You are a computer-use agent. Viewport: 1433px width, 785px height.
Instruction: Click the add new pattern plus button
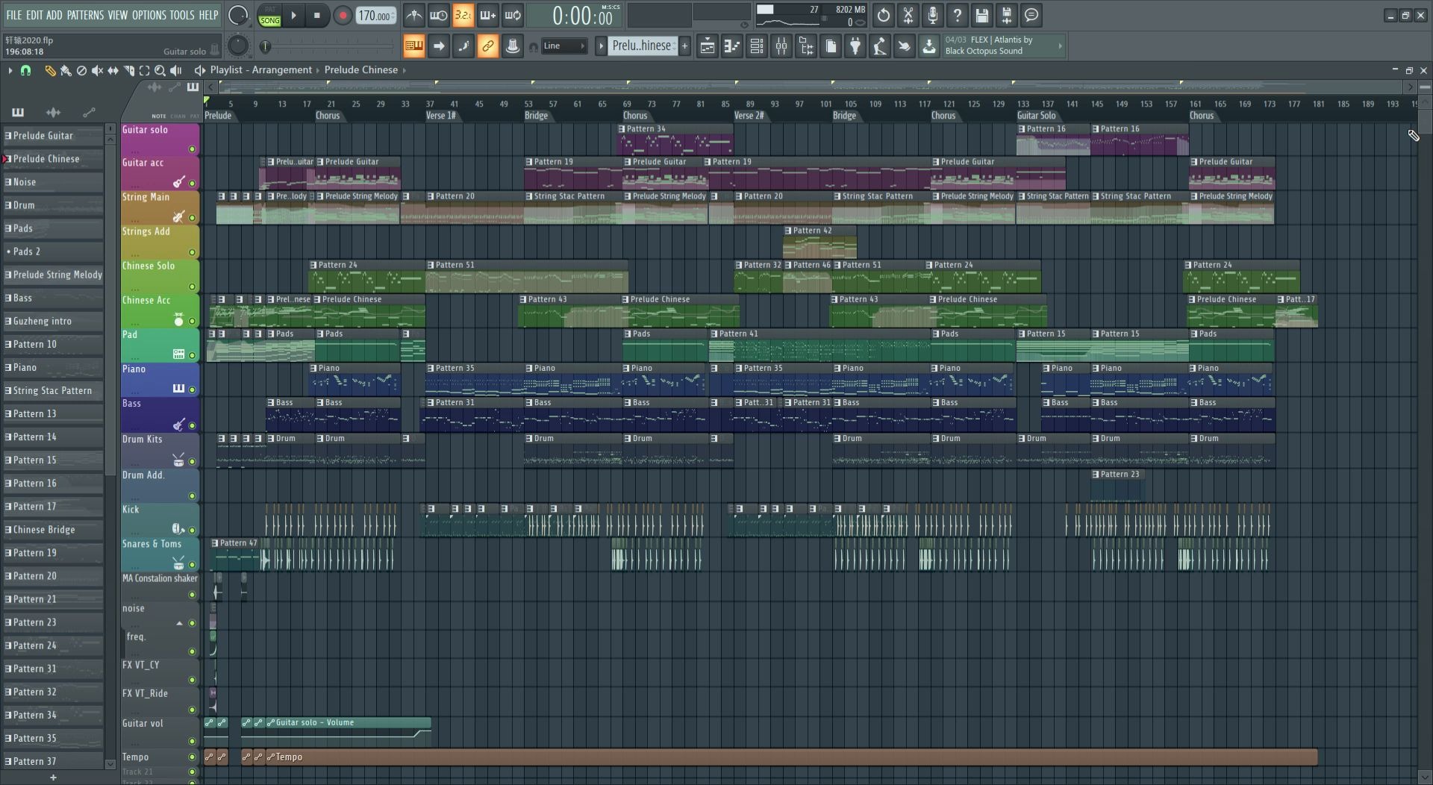click(x=684, y=46)
